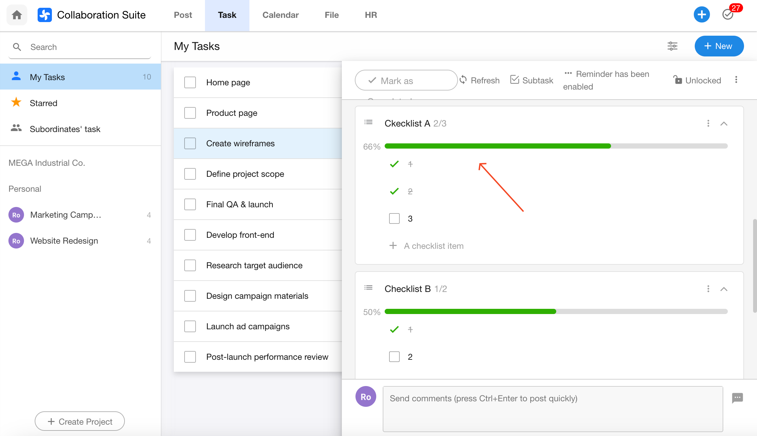Click the Refresh icon in task toolbar
Viewport: 757px width, 436px height.
tap(463, 80)
